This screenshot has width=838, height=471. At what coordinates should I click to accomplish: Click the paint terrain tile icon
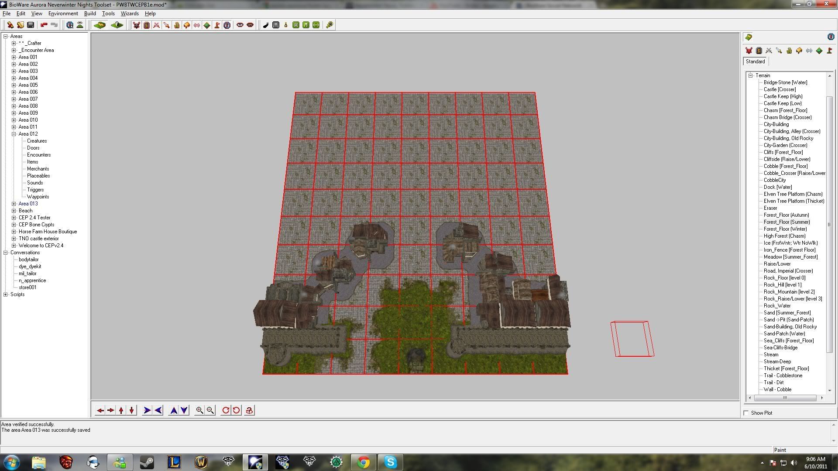(100, 25)
